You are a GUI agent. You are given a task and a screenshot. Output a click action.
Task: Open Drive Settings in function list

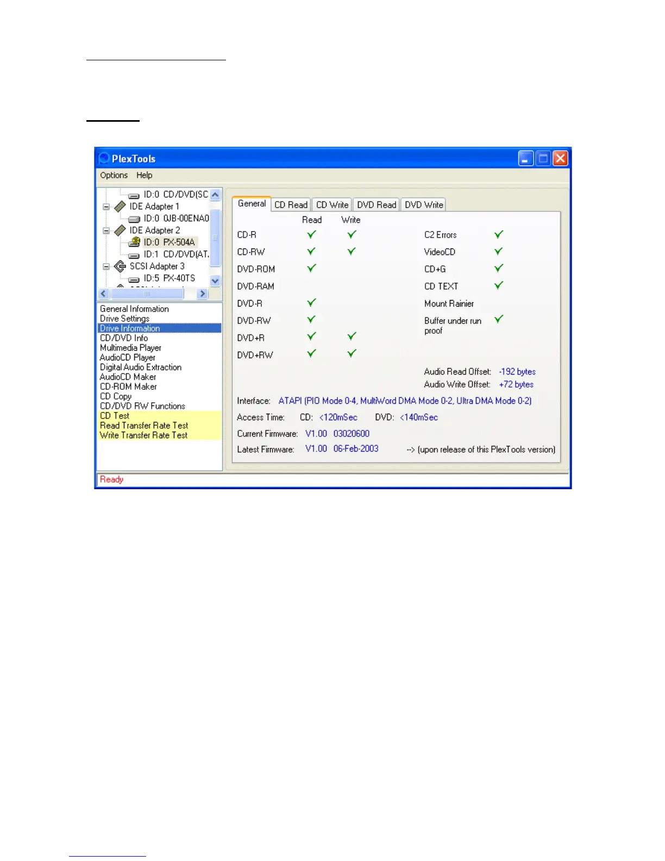click(124, 319)
